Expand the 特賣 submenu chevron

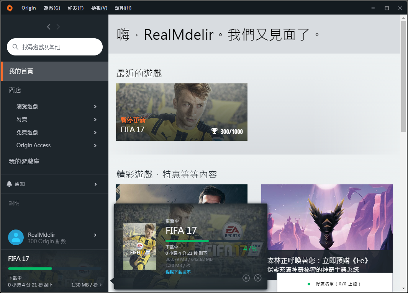click(95, 119)
